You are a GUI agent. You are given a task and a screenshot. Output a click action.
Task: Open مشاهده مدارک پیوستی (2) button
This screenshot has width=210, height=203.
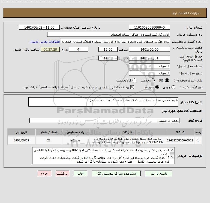click(x=116, y=174)
